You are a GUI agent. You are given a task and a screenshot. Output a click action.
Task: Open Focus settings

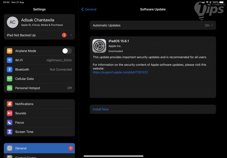click(x=39, y=123)
